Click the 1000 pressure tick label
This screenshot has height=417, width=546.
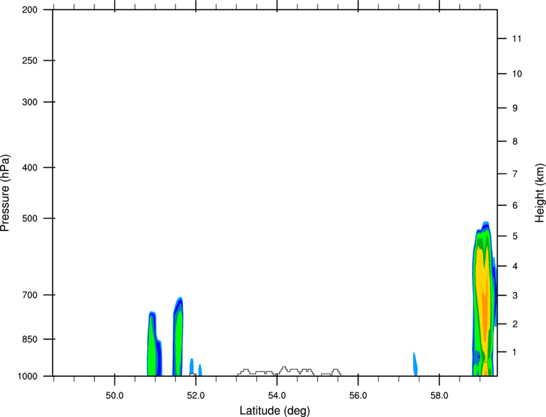pyautogui.click(x=28, y=377)
